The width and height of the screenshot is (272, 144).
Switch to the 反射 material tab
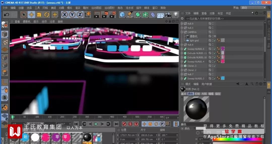[197, 94]
